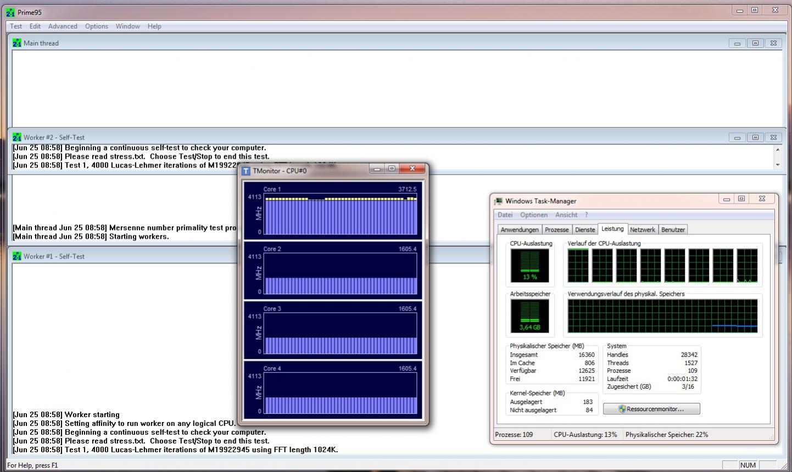
Task: Click scroll-down arrow in Worker #2 window
Action: [777, 165]
